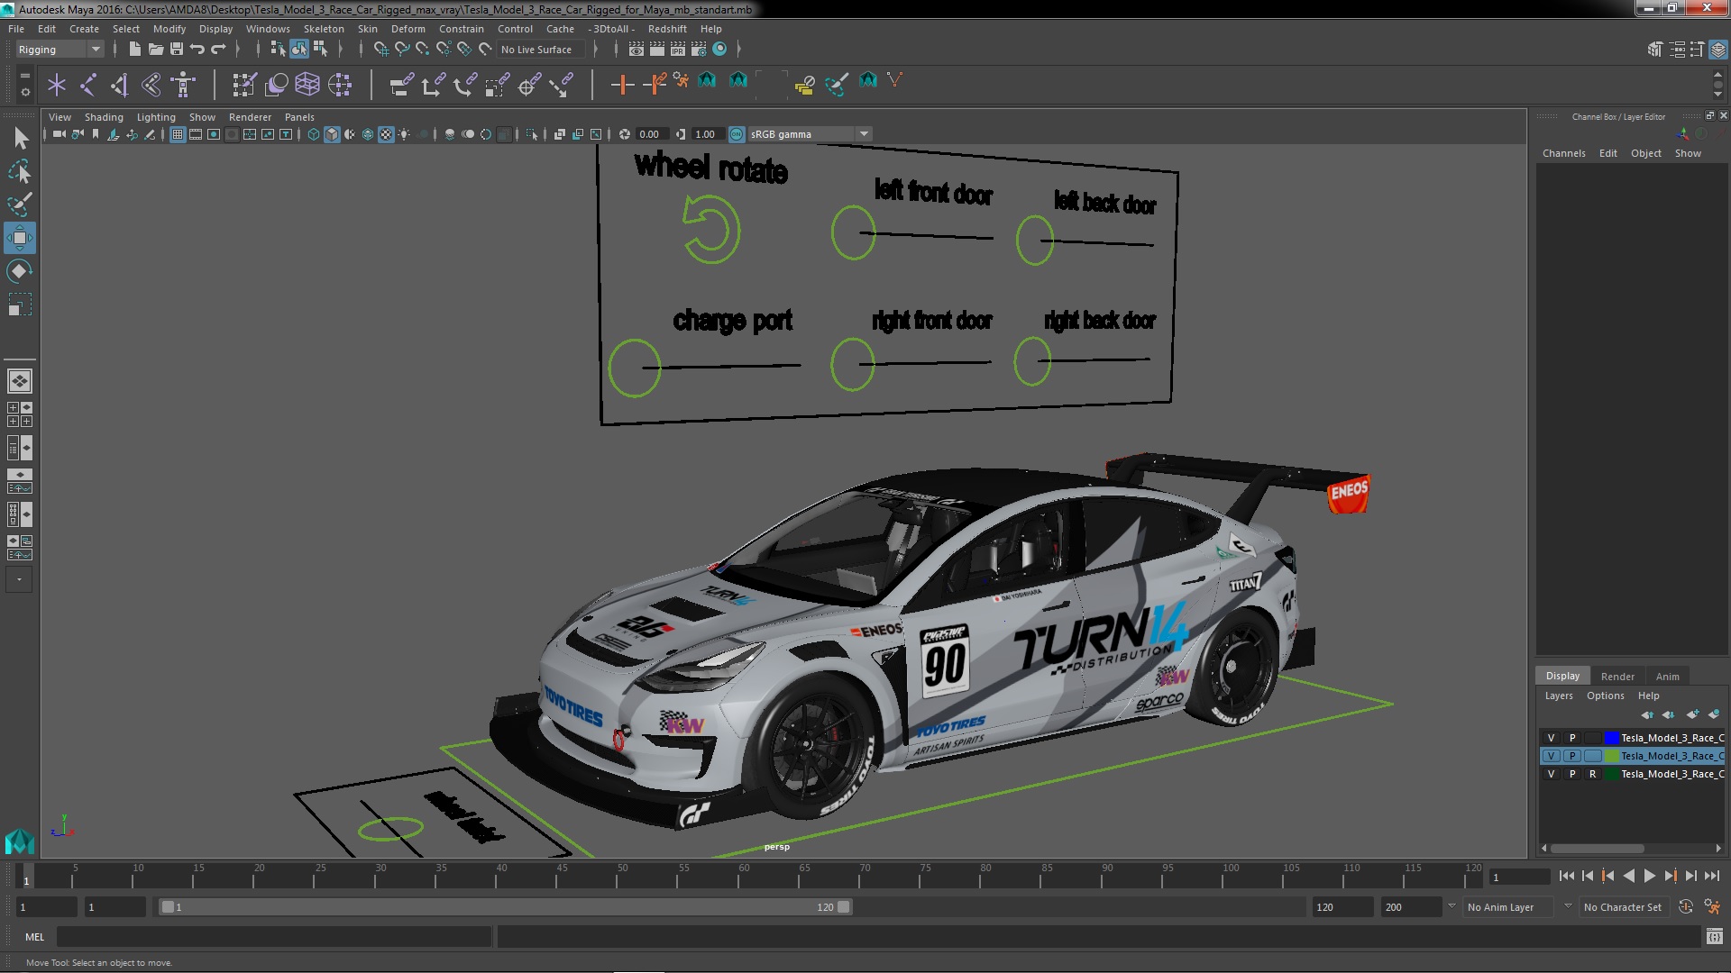Screen dimensions: 1731x973
Task: Click the HumanIK figure shelf icon
Action: [183, 86]
